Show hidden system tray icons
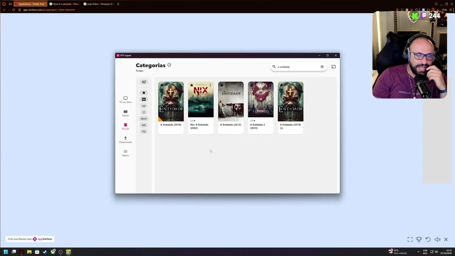 click(x=418, y=252)
